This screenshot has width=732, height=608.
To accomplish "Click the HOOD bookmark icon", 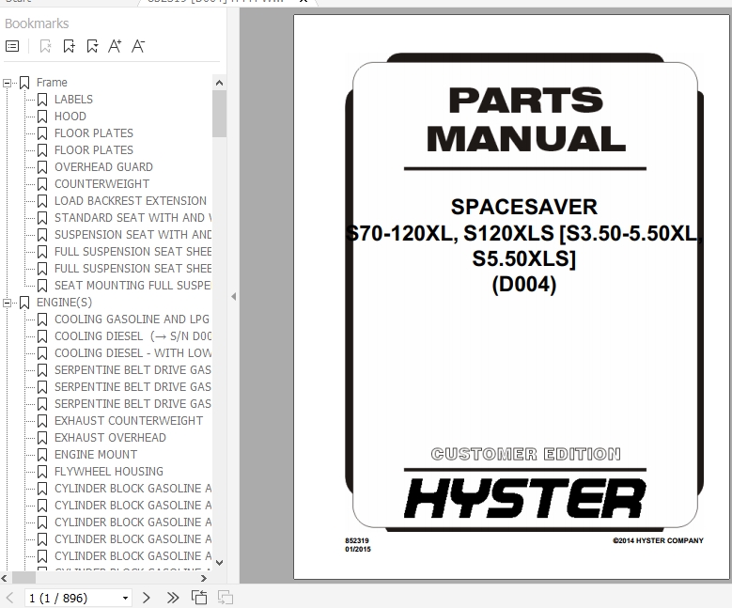I will click(x=42, y=117).
